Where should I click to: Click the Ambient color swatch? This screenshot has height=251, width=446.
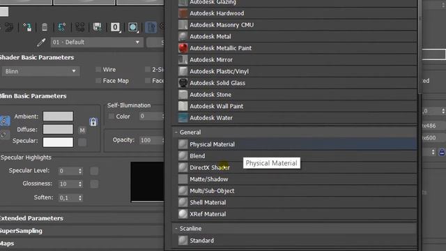[x=58, y=116]
